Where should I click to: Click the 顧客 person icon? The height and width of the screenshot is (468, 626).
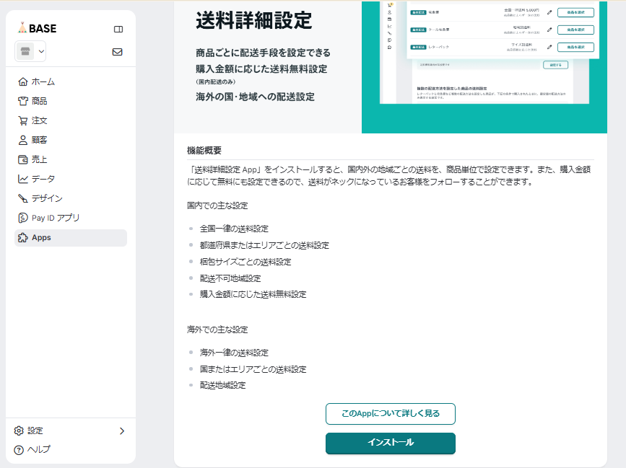click(23, 140)
